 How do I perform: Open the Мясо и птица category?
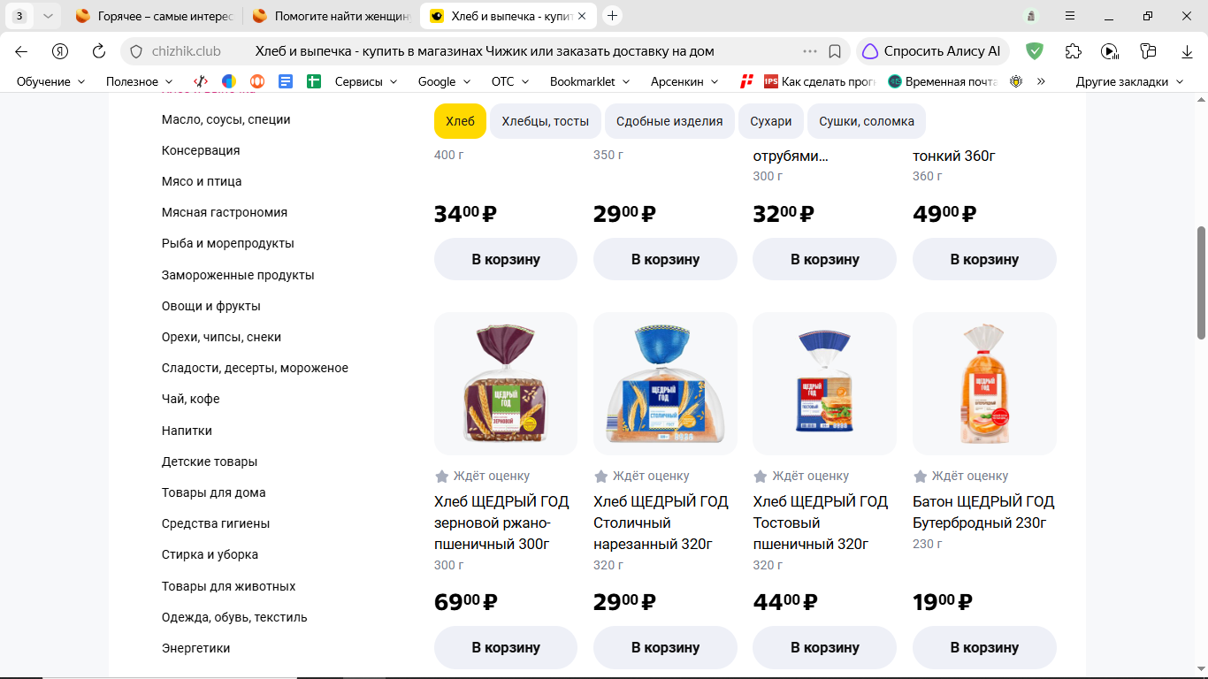[x=202, y=181]
